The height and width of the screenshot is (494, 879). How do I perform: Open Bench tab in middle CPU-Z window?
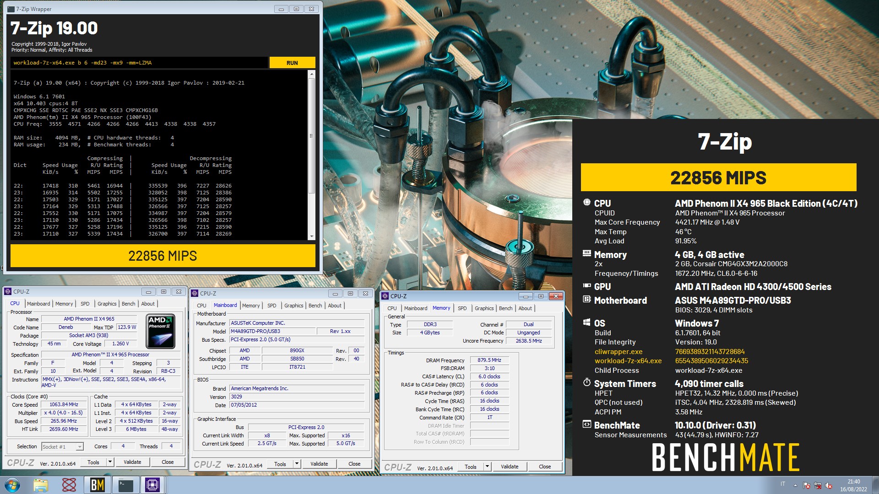pyautogui.click(x=315, y=306)
